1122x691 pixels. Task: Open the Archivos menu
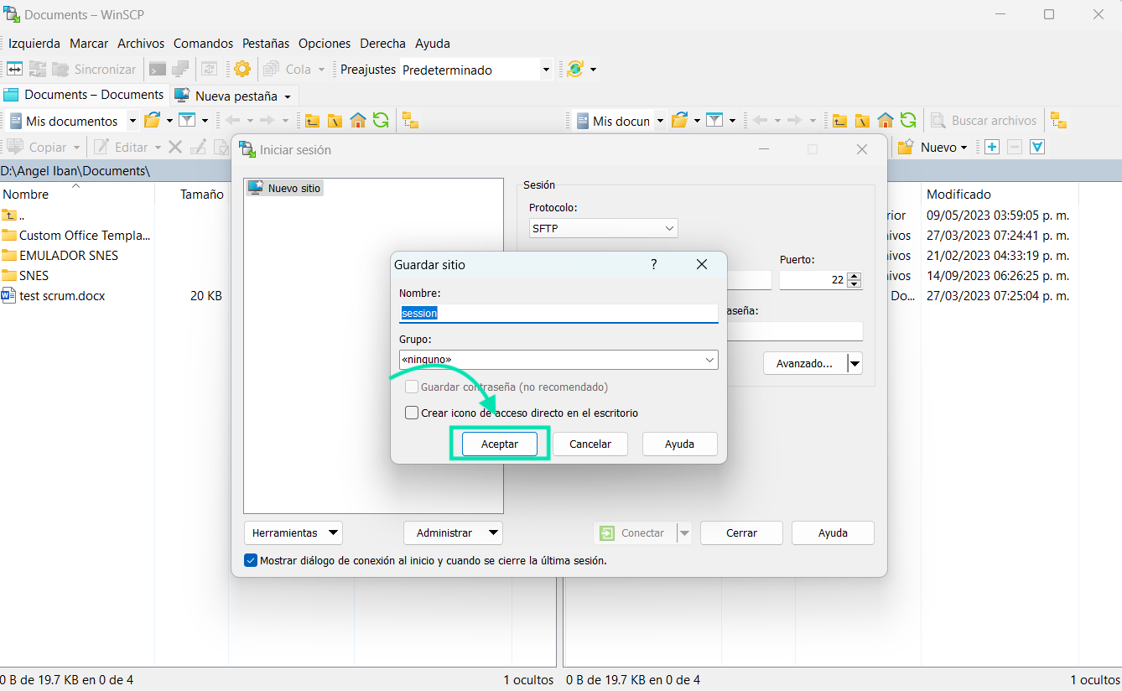tap(141, 43)
